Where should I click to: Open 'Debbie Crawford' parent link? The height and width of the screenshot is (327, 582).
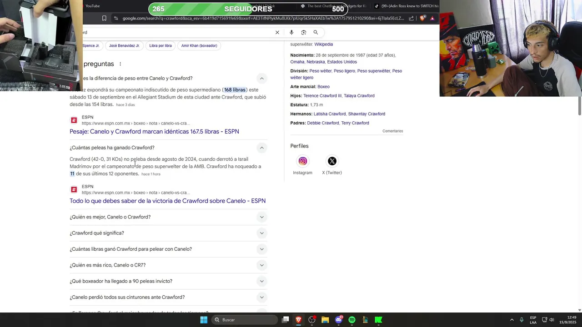point(323,123)
